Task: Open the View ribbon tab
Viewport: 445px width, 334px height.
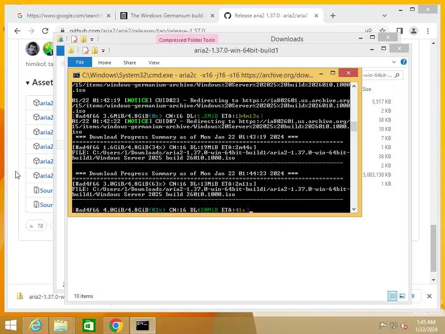Action: [x=154, y=63]
